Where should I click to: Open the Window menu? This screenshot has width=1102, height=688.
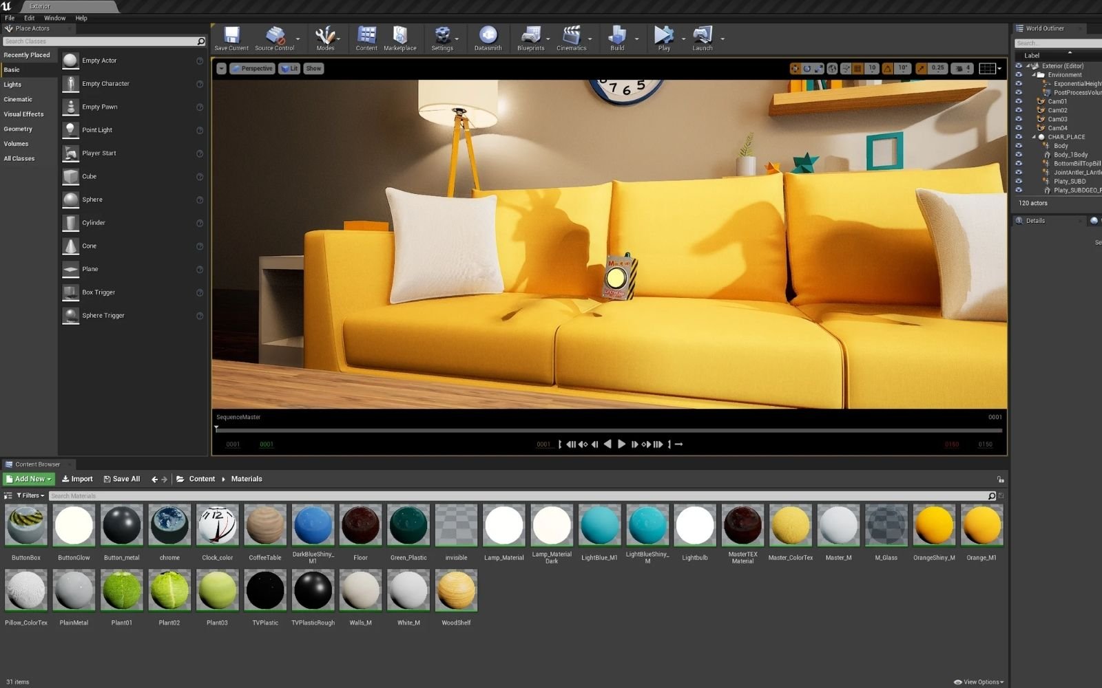pyautogui.click(x=54, y=17)
